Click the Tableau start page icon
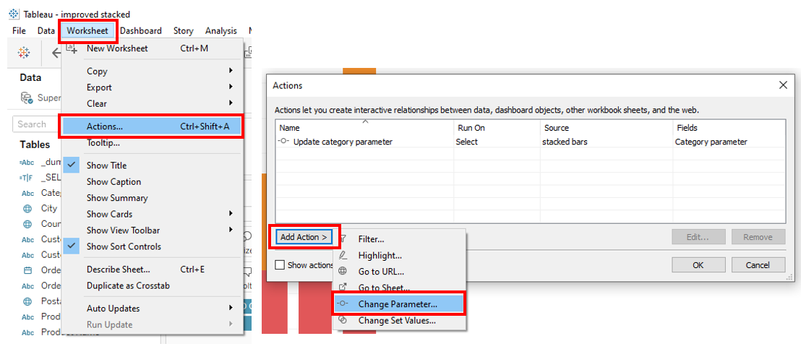Viewport: 801px width, 349px height. (x=24, y=52)
